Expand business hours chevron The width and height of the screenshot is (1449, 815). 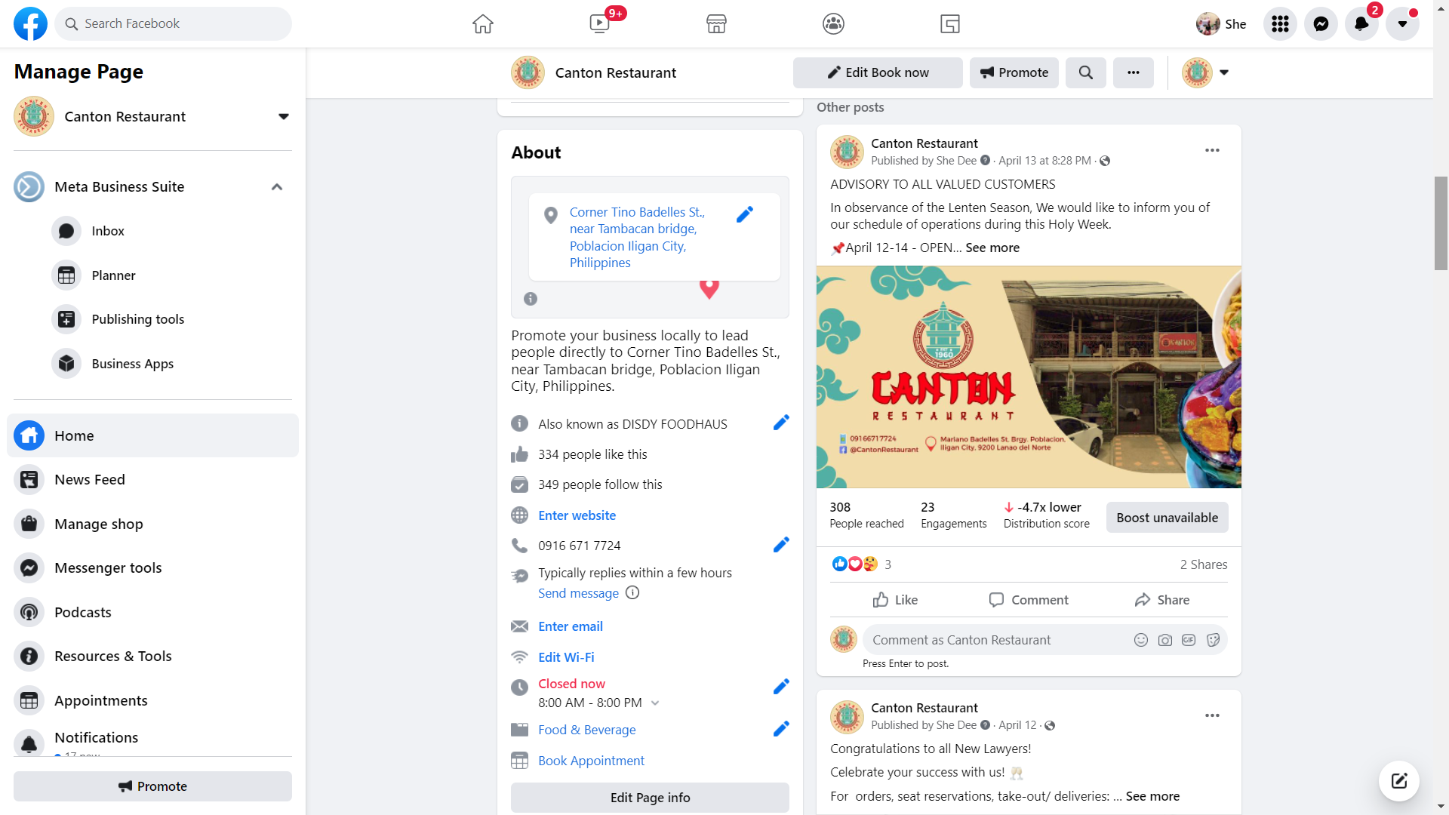pyautogui.click(x=655, y=703)
